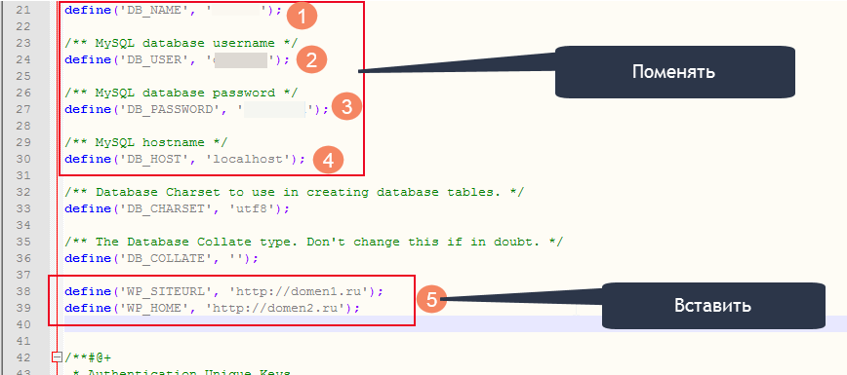Click the 'The Database Collate type' comment
Screen dimensions: 847x375
click(313, 243)
